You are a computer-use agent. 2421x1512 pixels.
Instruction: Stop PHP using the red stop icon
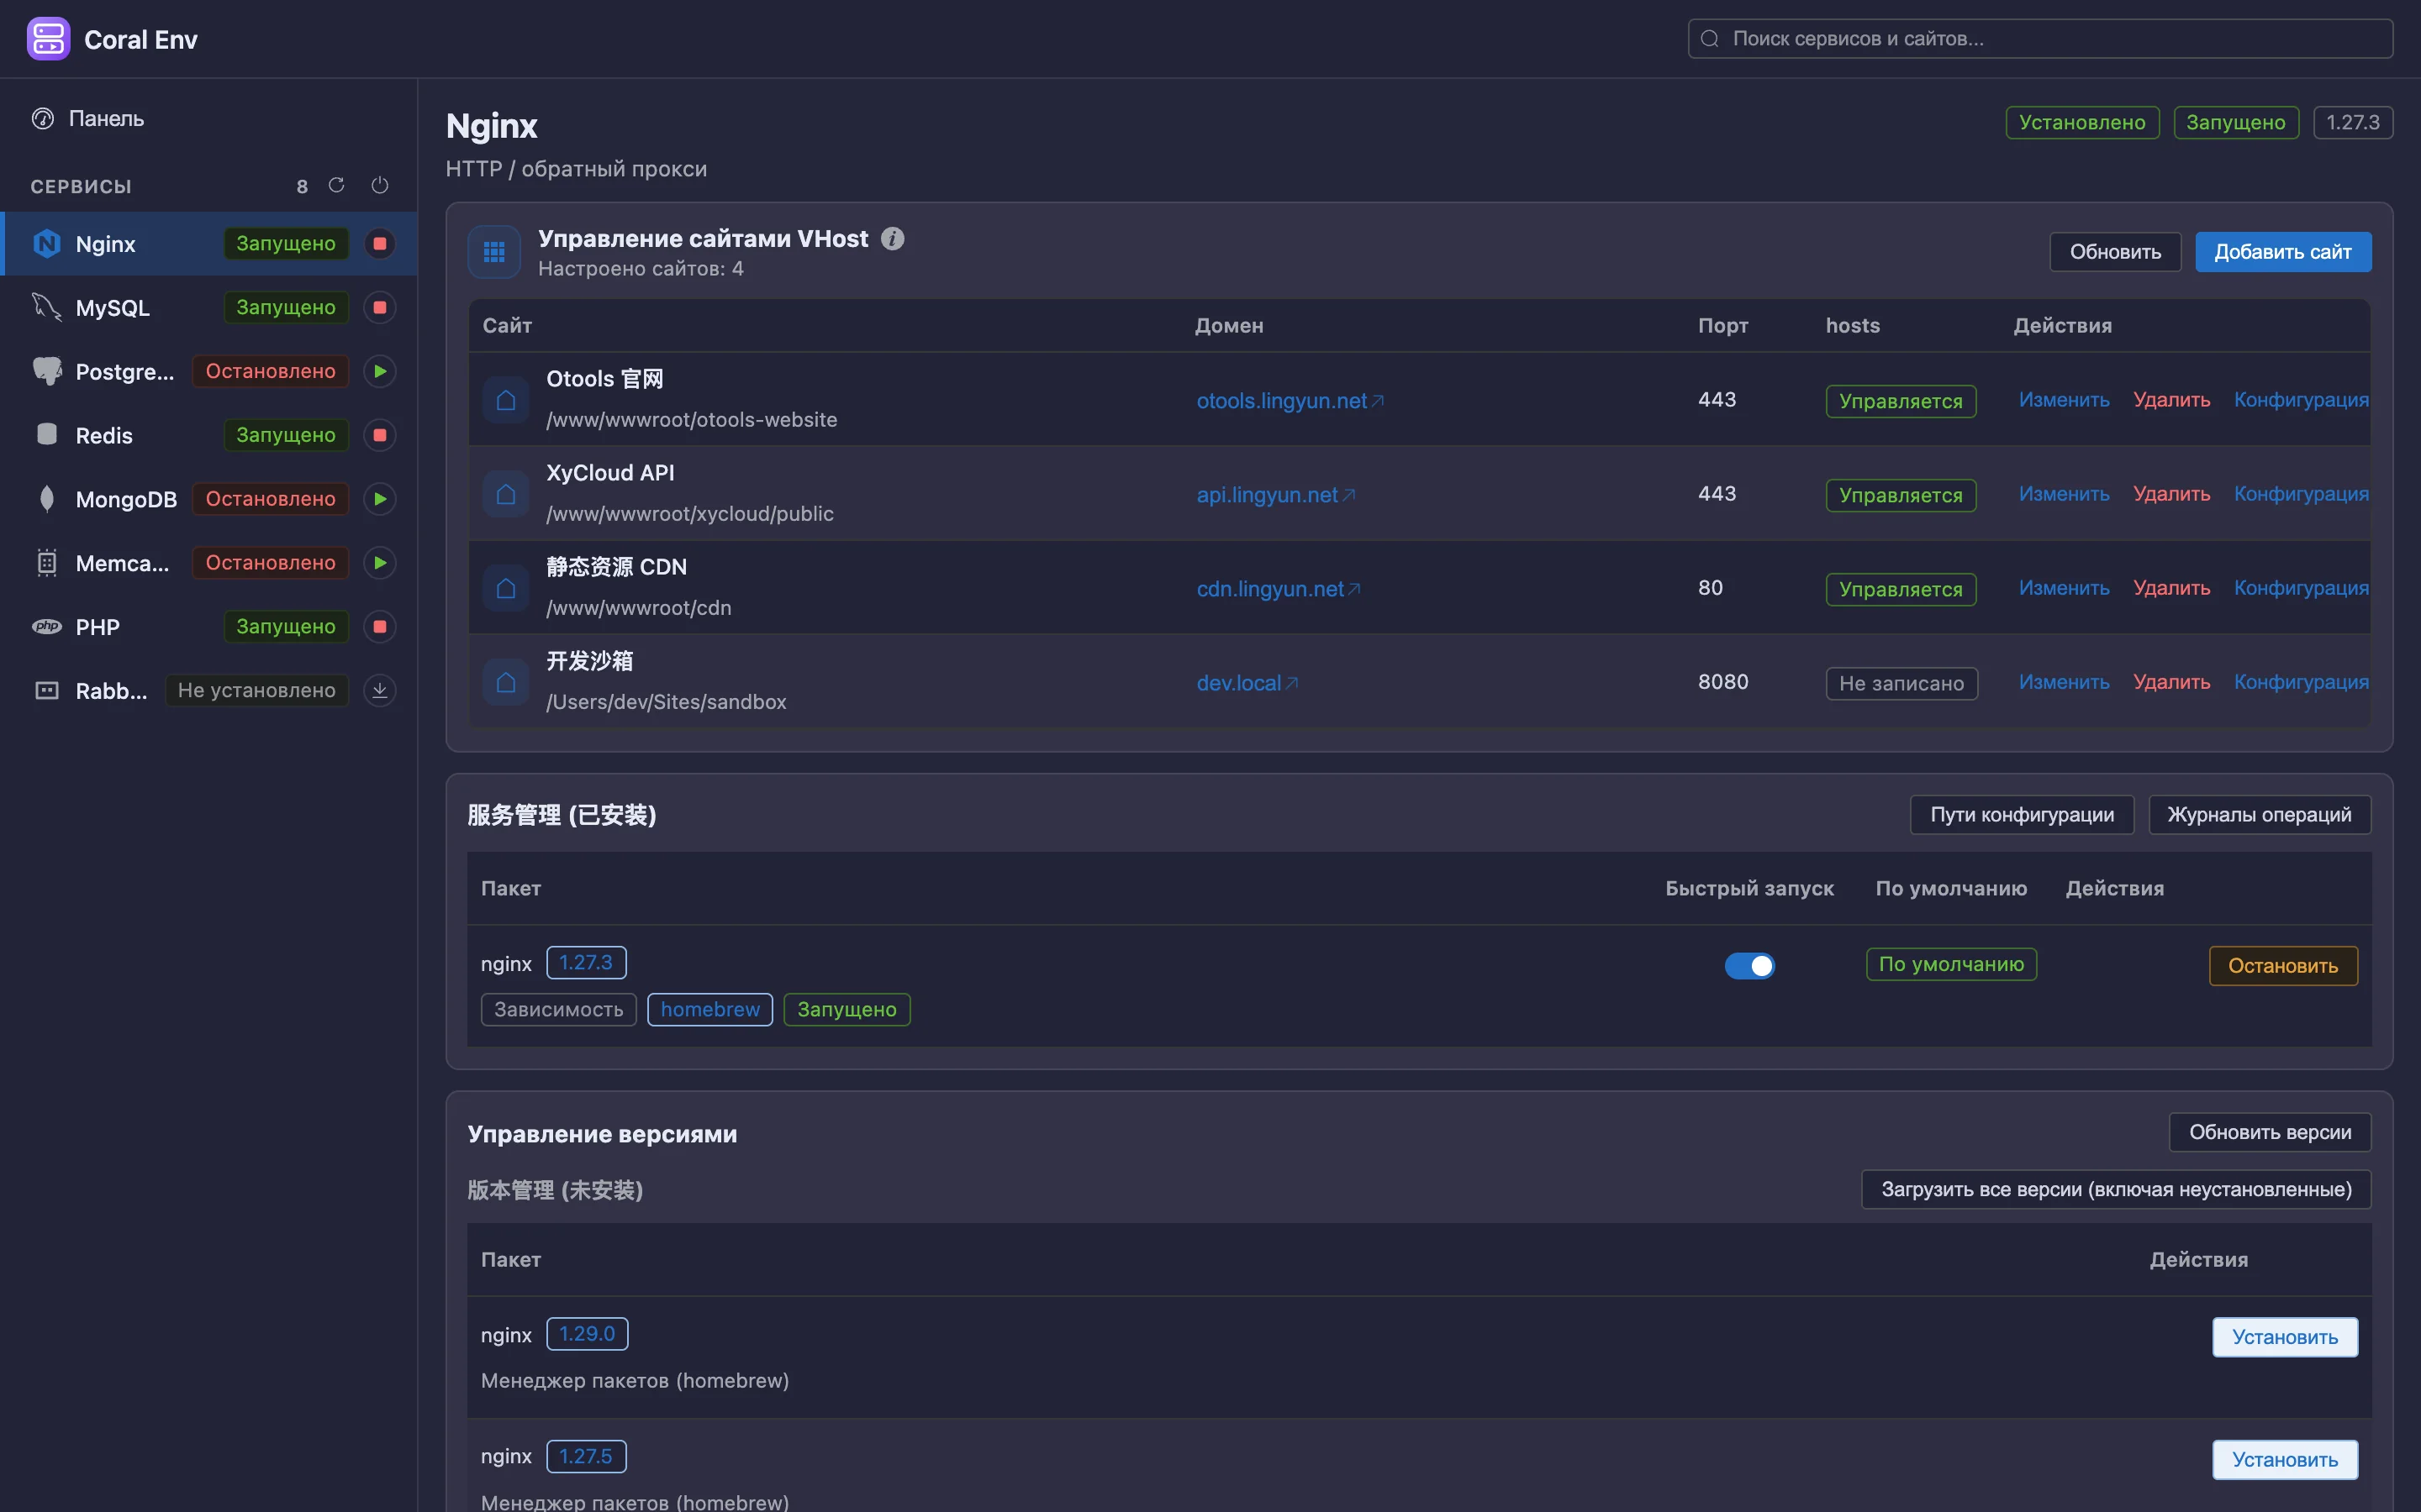pyautogui.click(x=379, y=627)
